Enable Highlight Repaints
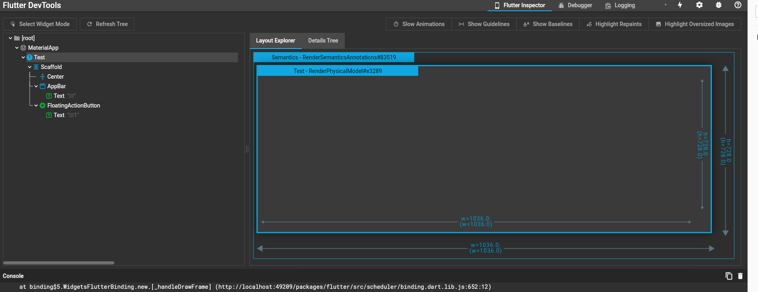Viewport: 758px width, 292px height. click(614, 24)
